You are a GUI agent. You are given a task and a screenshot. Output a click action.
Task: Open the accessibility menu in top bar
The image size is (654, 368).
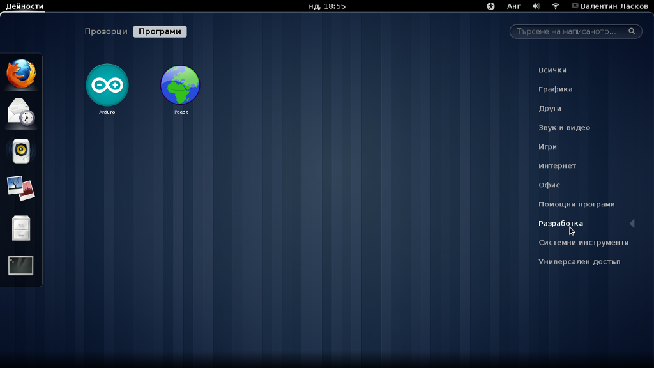coord(490,6)
